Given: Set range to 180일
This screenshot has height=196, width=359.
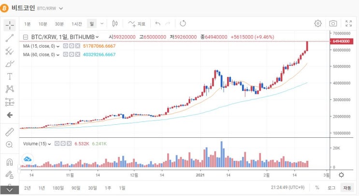Looking at the screenshot, I should (x=58, y=188).
